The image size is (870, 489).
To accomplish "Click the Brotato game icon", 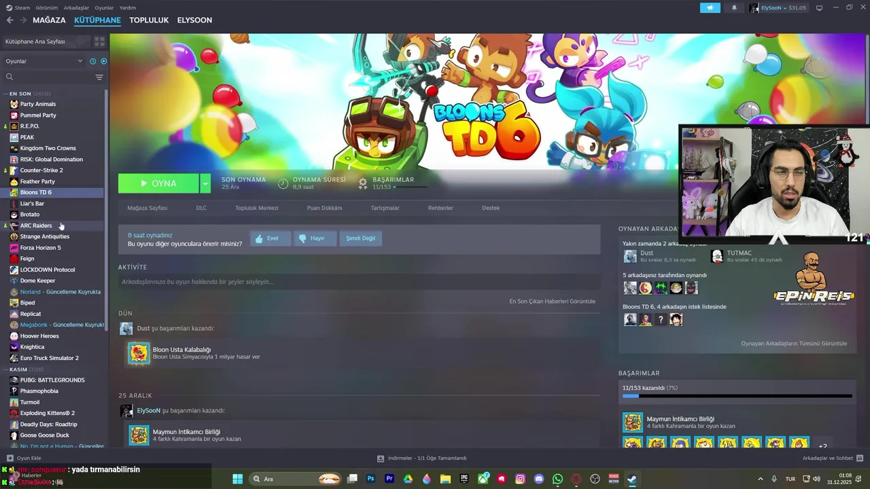I will click(14, 215).
